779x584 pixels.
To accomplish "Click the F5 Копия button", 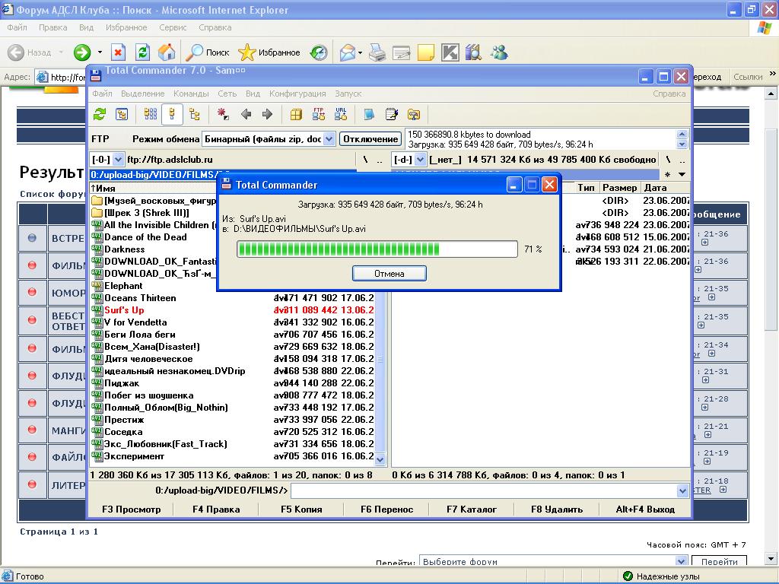I will [301, 509].
